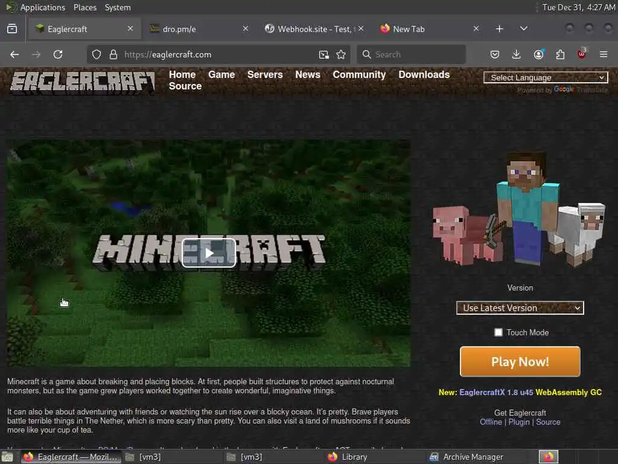Open the Downloads nav link
This screenshot has height=464, width=618.
[424, 74]
